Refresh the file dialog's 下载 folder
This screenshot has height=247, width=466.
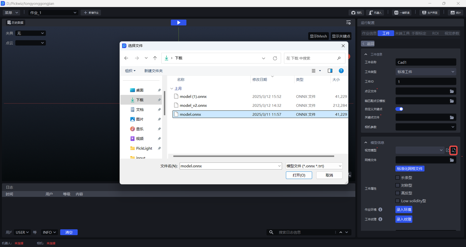tap(275, 58)
